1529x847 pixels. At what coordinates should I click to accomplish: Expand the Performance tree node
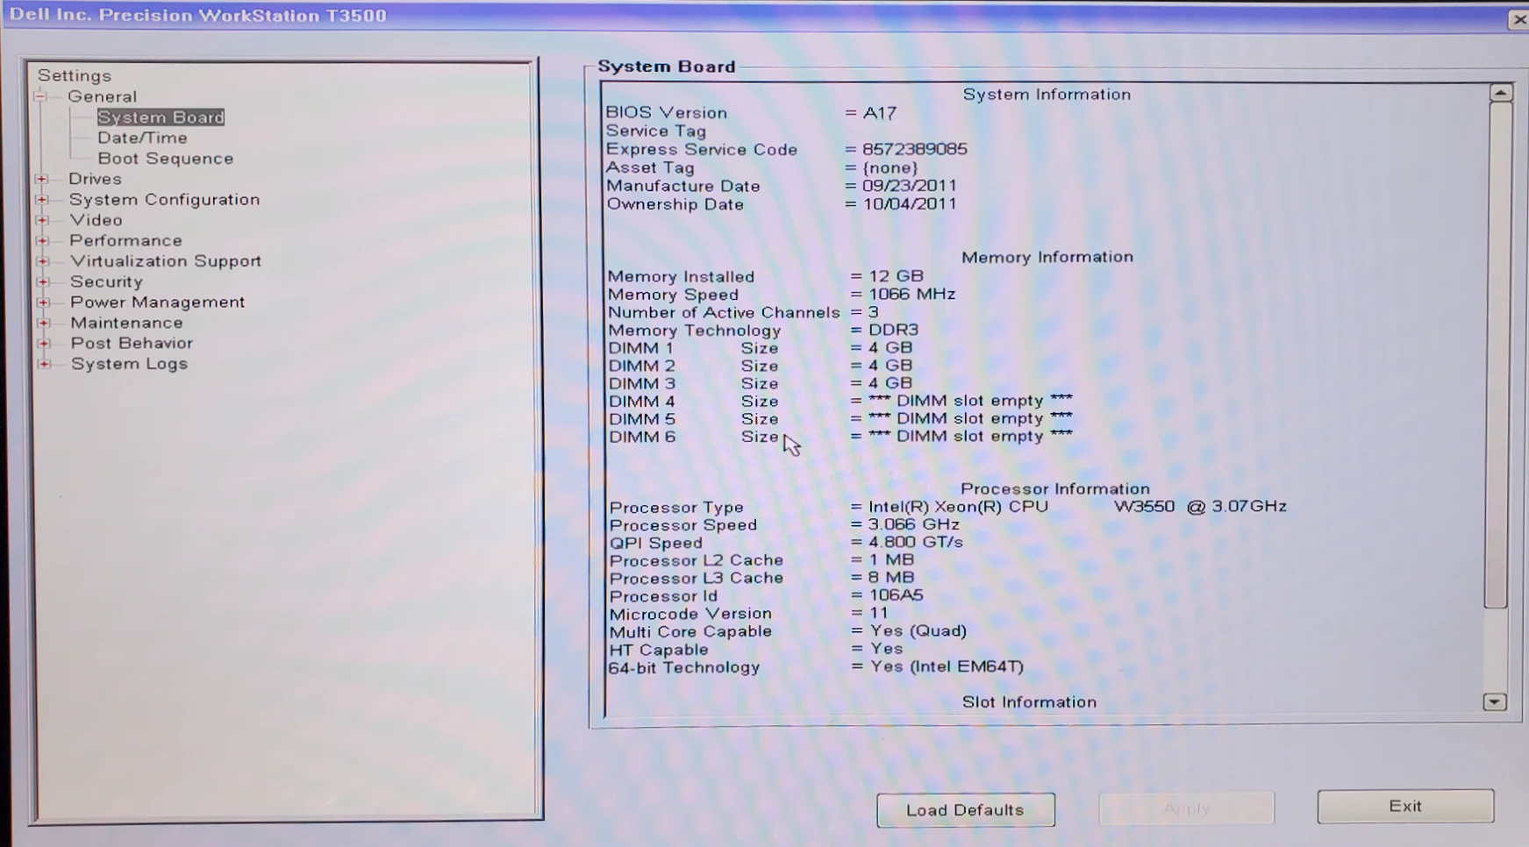pos(42,240)
